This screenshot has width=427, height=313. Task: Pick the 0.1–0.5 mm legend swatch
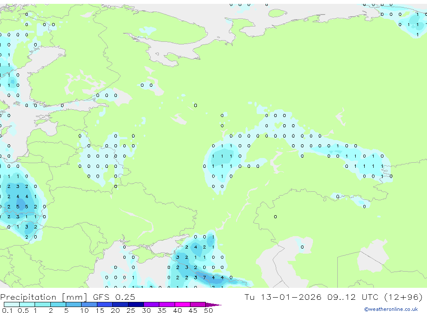[12, 304]
